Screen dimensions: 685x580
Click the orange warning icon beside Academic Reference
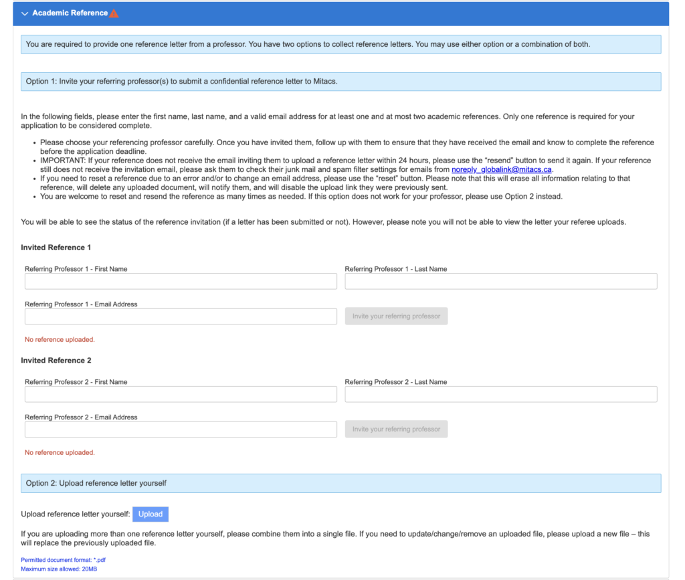click(114, 13)
